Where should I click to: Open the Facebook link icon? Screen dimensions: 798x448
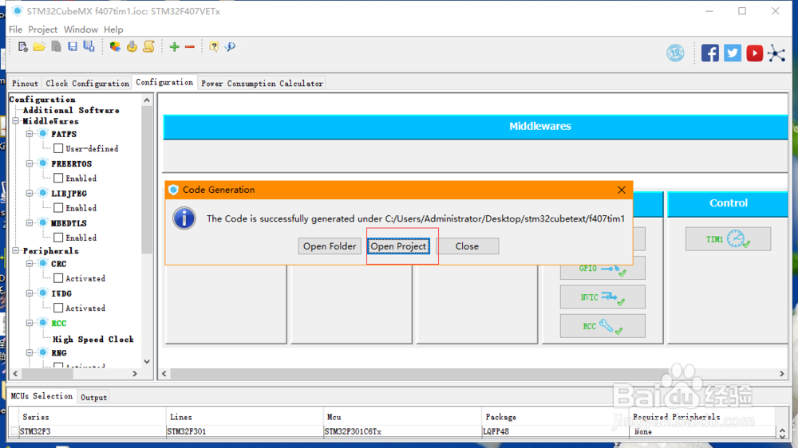[710, 53]
